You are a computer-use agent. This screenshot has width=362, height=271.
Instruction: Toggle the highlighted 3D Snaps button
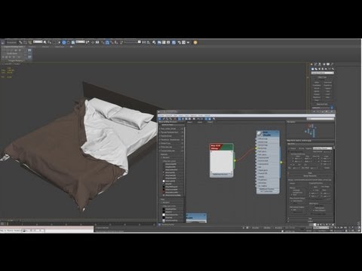[x=107, y=42]
